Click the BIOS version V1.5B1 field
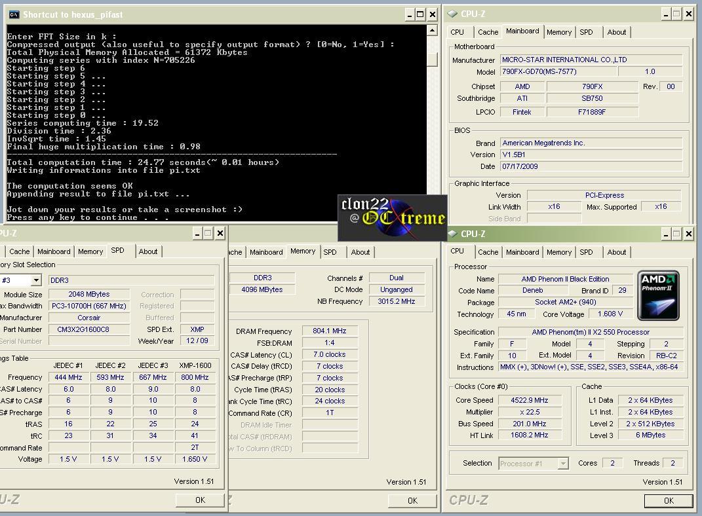 point(591,155)
